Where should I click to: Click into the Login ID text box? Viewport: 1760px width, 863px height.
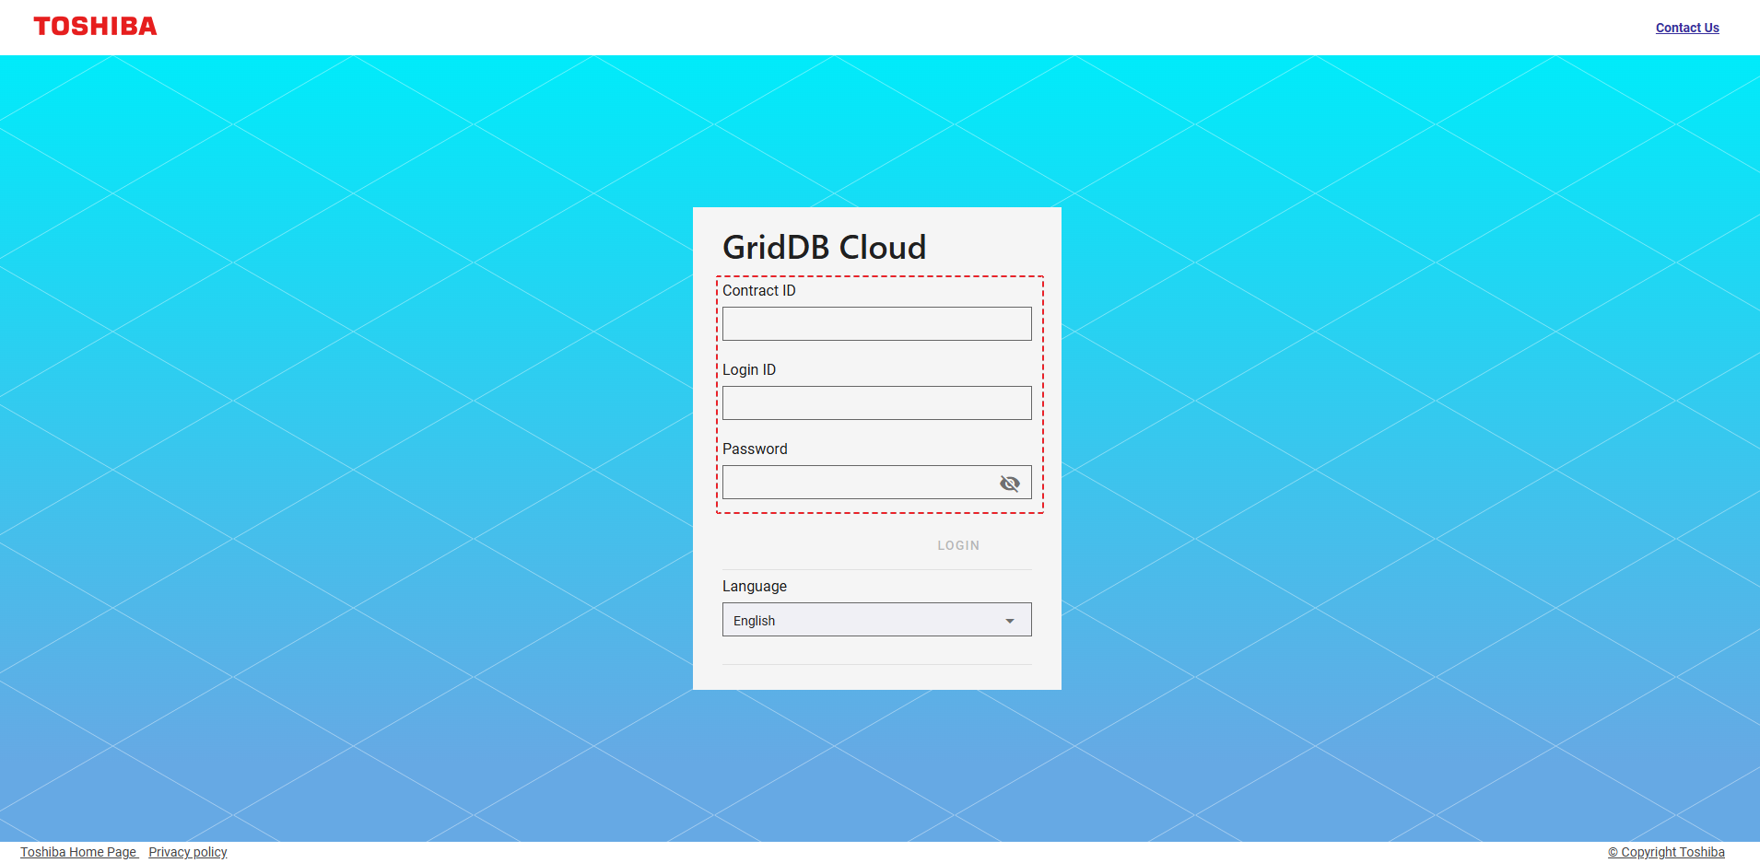pyautogui.click(x=875, y=403)
